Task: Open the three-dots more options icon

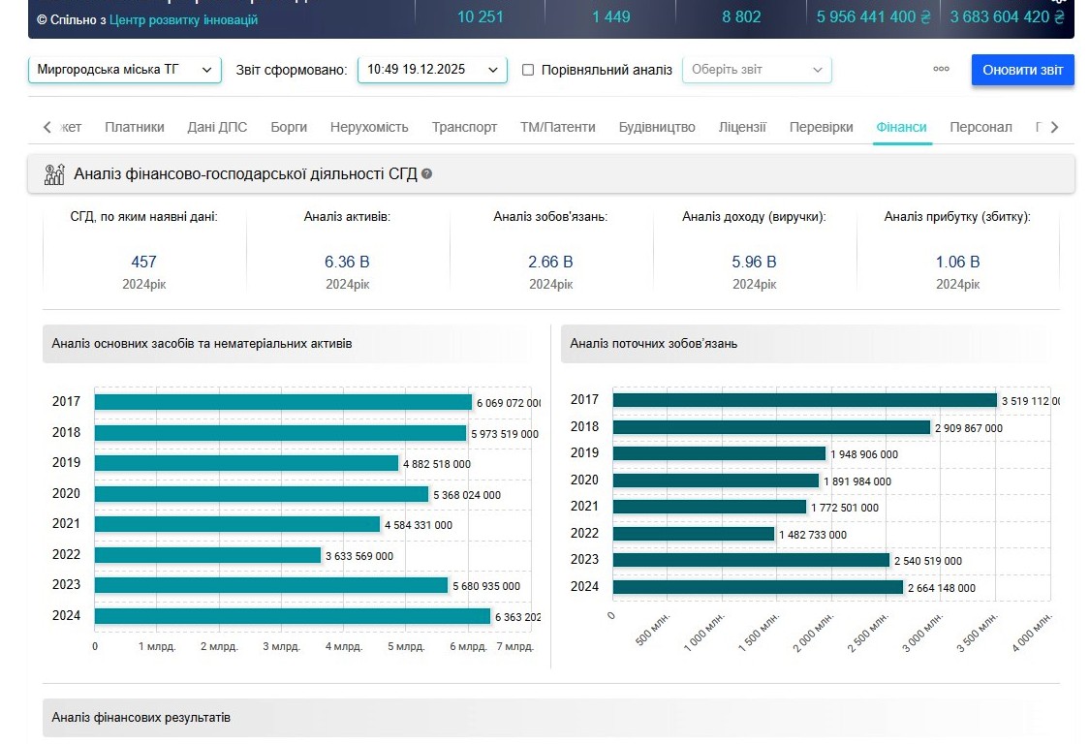Action: pos(941,70)
